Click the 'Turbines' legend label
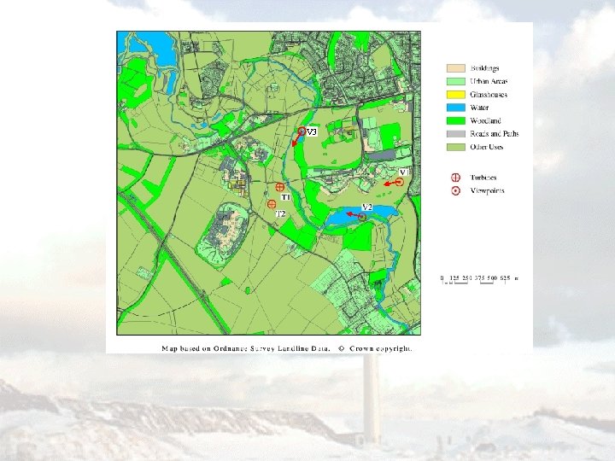 click(x=483, y=178)
